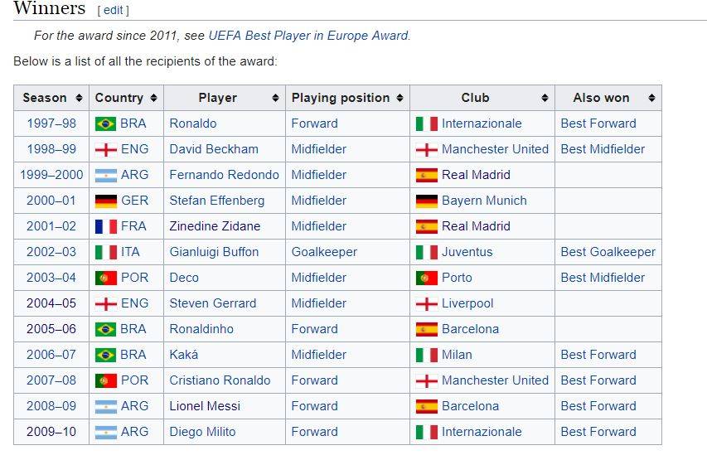This screenshot has height=460, width=707.
Task: Open UEFA Best Player in Europe Award link
Action: coord(308,36)
